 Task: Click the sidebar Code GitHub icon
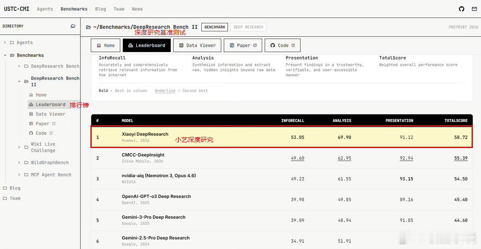[x=31, y=133]
